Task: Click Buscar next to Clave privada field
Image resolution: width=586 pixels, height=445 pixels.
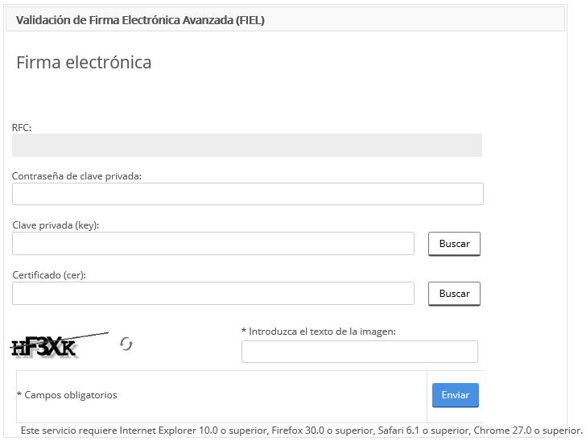Action: (454, 244)
